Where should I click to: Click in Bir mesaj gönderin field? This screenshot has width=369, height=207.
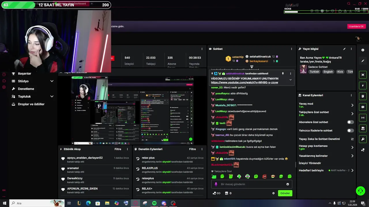coord(252,184)
